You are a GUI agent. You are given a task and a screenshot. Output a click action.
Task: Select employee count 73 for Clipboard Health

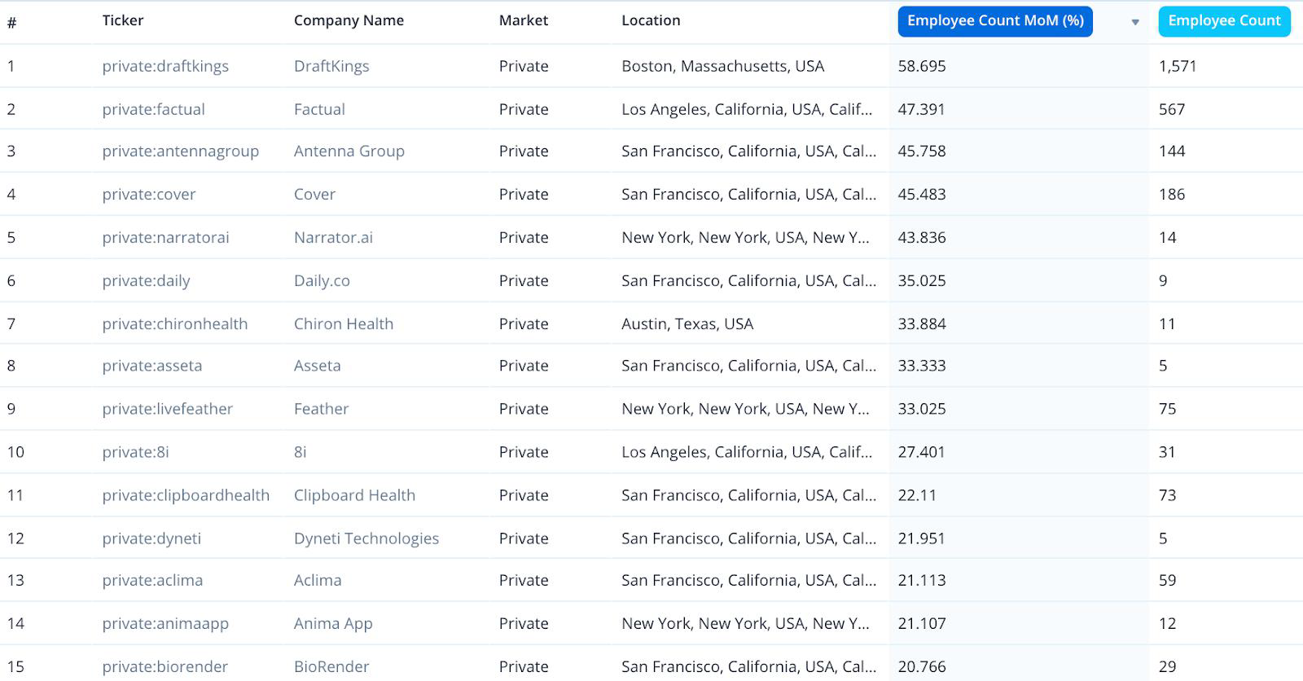pos(1167,494)
